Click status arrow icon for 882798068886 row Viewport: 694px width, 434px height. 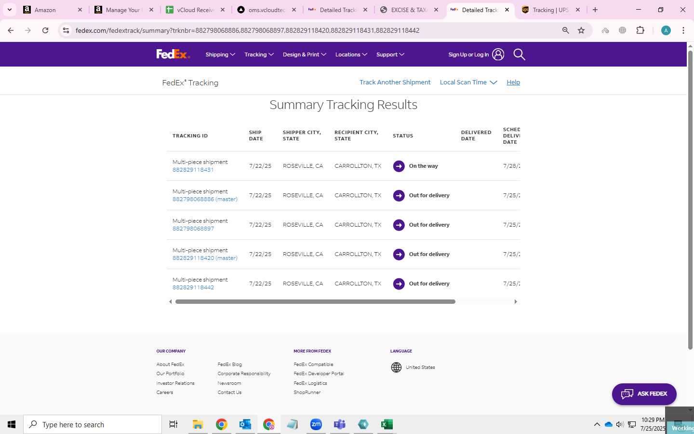point(399,196)
